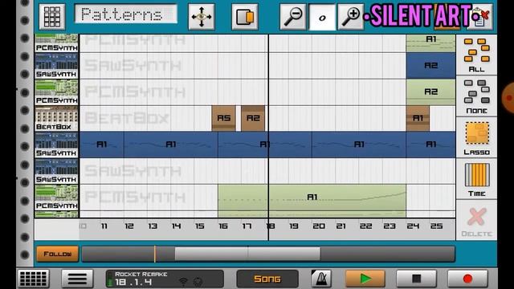
Task: Activate the Time selection tool
Action: pyautogui.click(x=476, y=179)
